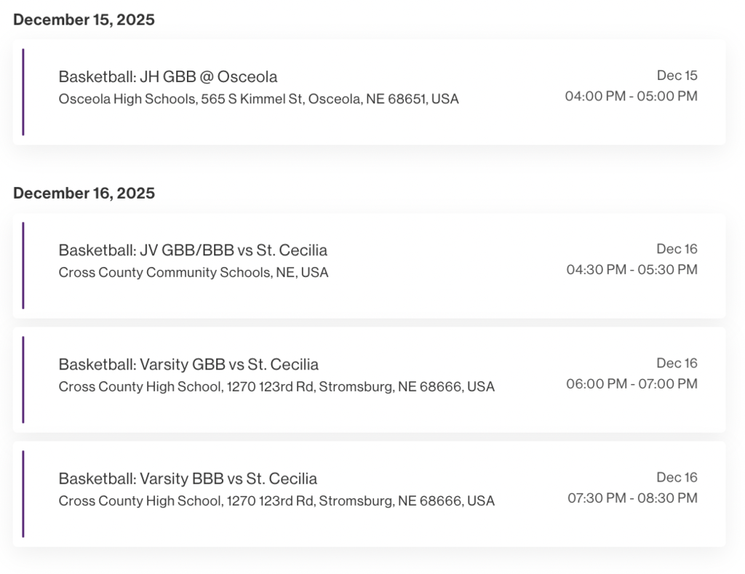Image resolution: width=745 pixels, height=574 pixels.
Task: Click the Dec 15 date label
Action: (x=677, y=75)
